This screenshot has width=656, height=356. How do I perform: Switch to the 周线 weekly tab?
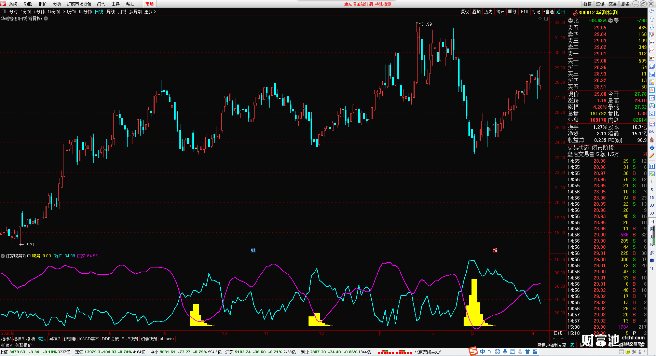[111, 12]
